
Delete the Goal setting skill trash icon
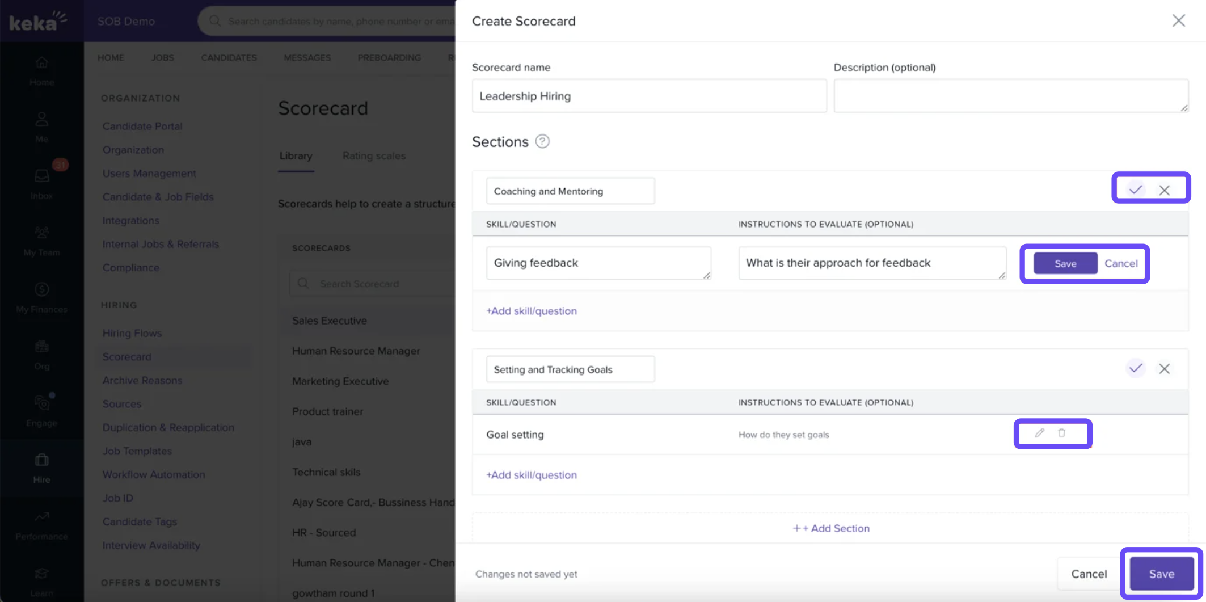click(1061, 433)
